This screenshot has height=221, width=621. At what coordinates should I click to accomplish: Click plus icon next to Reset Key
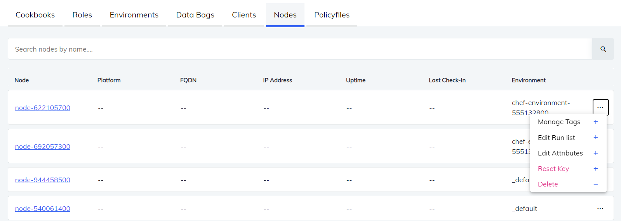click(x=595, y=169)
